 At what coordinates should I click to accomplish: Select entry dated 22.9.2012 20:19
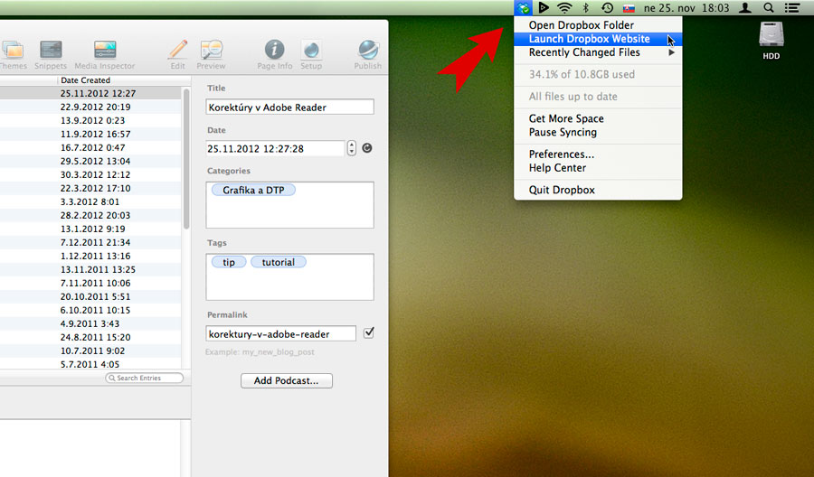[x=90, y=107]
